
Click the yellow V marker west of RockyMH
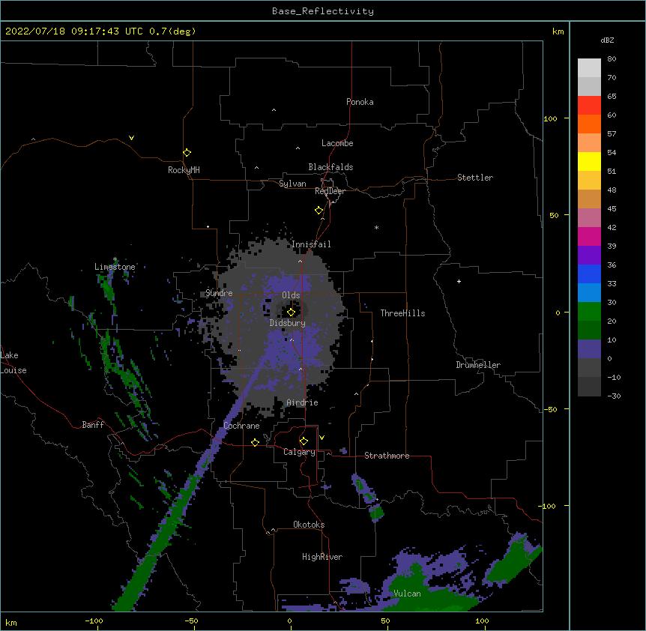coord(131,138)
